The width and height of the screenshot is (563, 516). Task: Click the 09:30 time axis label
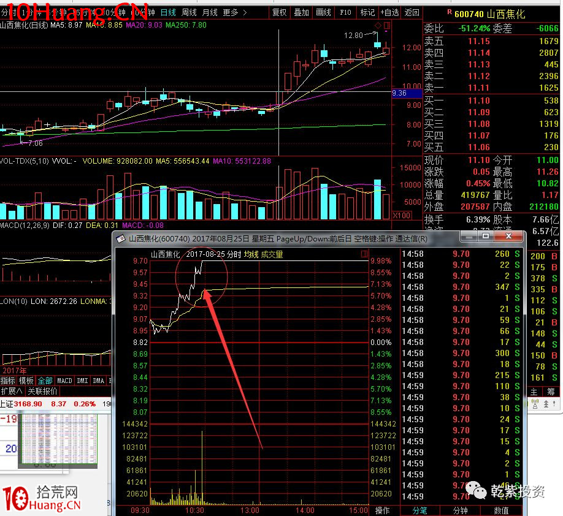pyautogui.click(x=140, y=510)
